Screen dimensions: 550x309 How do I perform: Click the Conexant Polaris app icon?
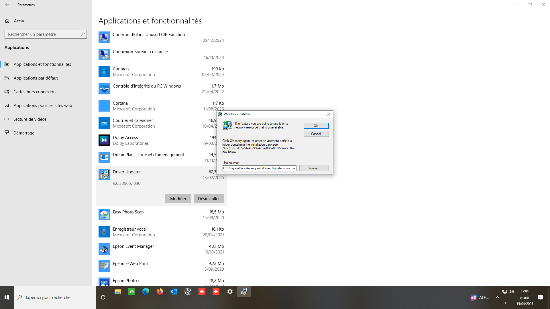[x=104, y=37]
